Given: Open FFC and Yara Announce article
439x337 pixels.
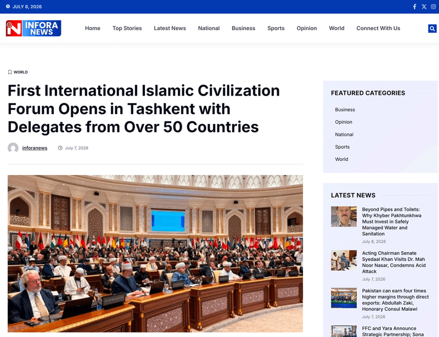Looking at the screenshot, I should pos(393,332).
